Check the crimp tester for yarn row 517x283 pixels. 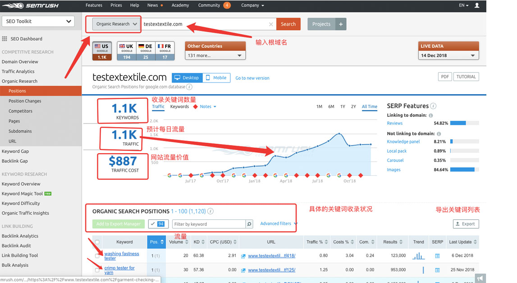(x=97, y=270)
